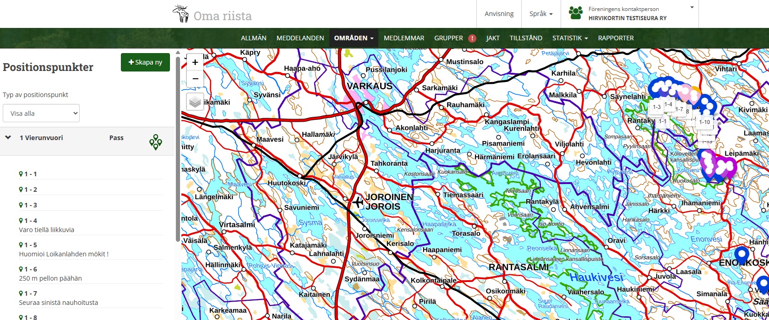Open the Meddelanden tab

300,38
